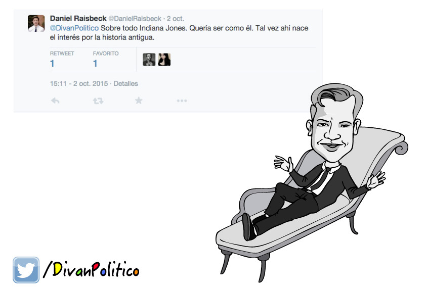
Task: Follow the @DivanPolitico mention link
Action: point(74,28)
